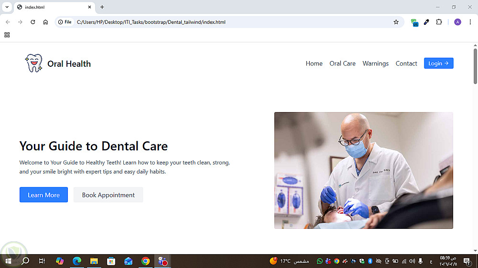Go back in browser history
Image resolution: width=478 pixels, height=268 pixels.
click(8, 22)
